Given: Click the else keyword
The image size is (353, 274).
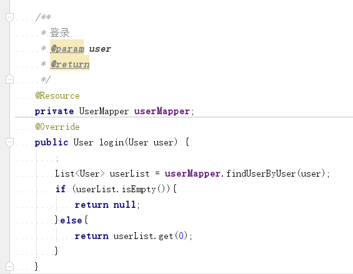Looking at the screenshot, I should click(71, 220).
